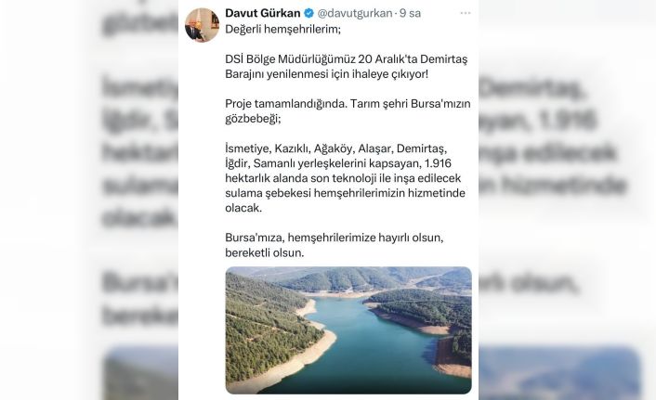Open the three-dot more options menu
656x400 pixels.
point(466,13)
